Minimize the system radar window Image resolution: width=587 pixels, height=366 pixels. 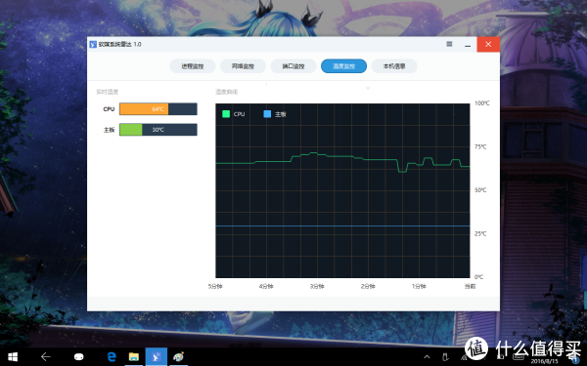[468, 45]
